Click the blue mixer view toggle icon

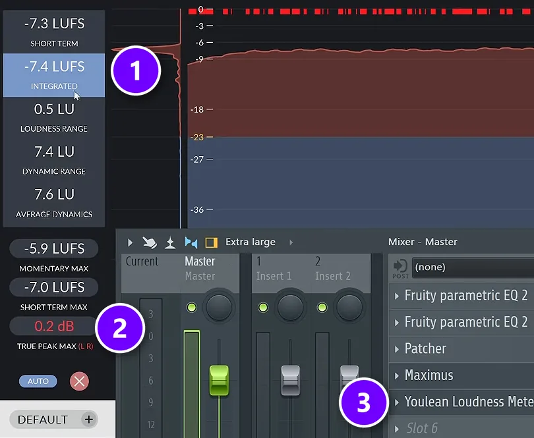(191, 242)
